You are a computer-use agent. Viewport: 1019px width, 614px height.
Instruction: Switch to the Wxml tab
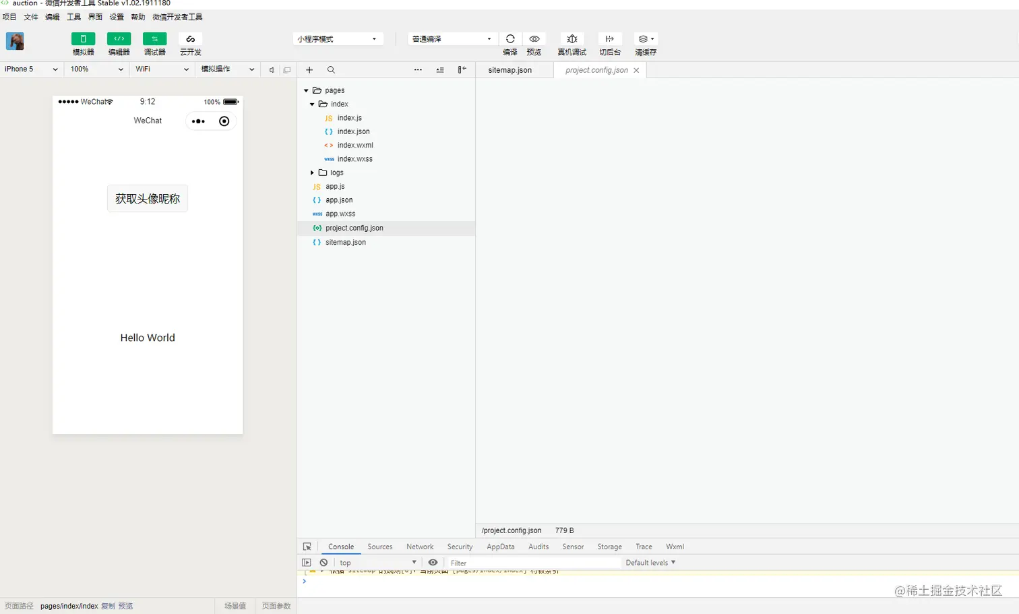(x=675, y=547)
